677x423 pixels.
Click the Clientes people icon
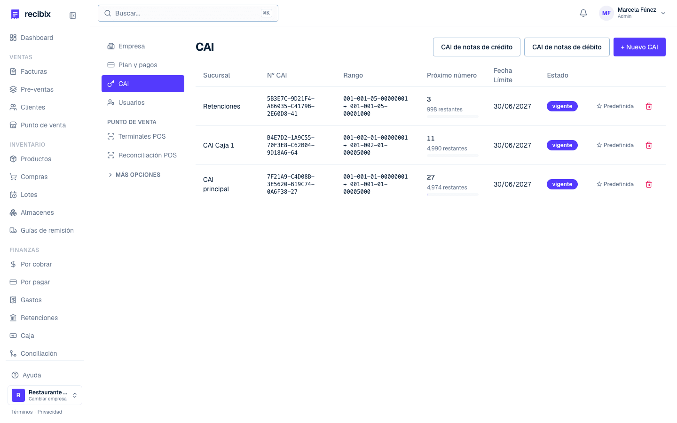pos(13,107)
